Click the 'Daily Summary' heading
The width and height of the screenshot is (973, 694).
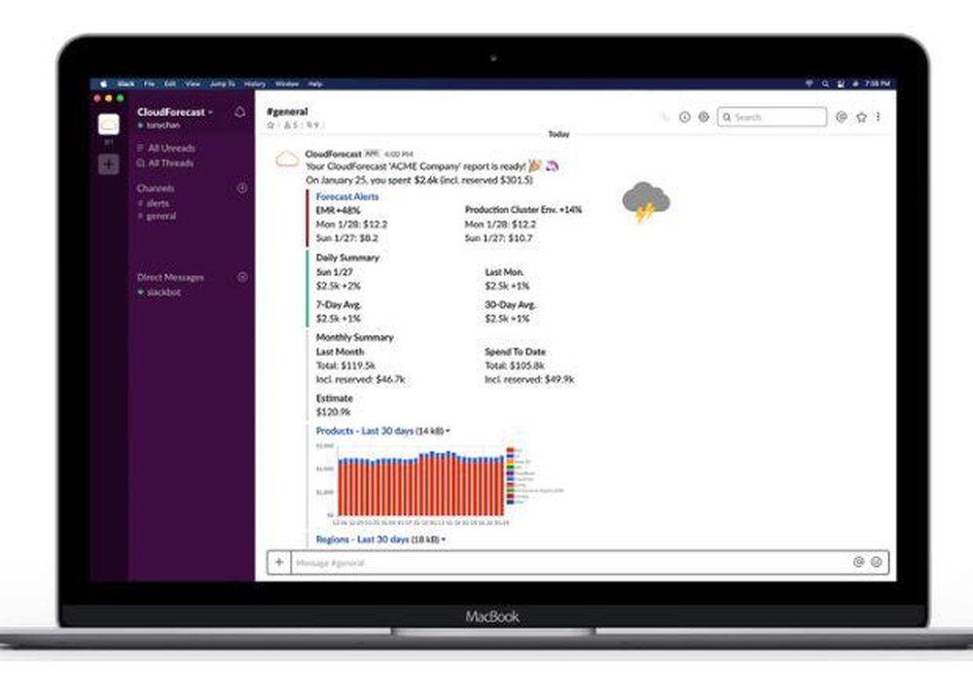coord(347,258)
